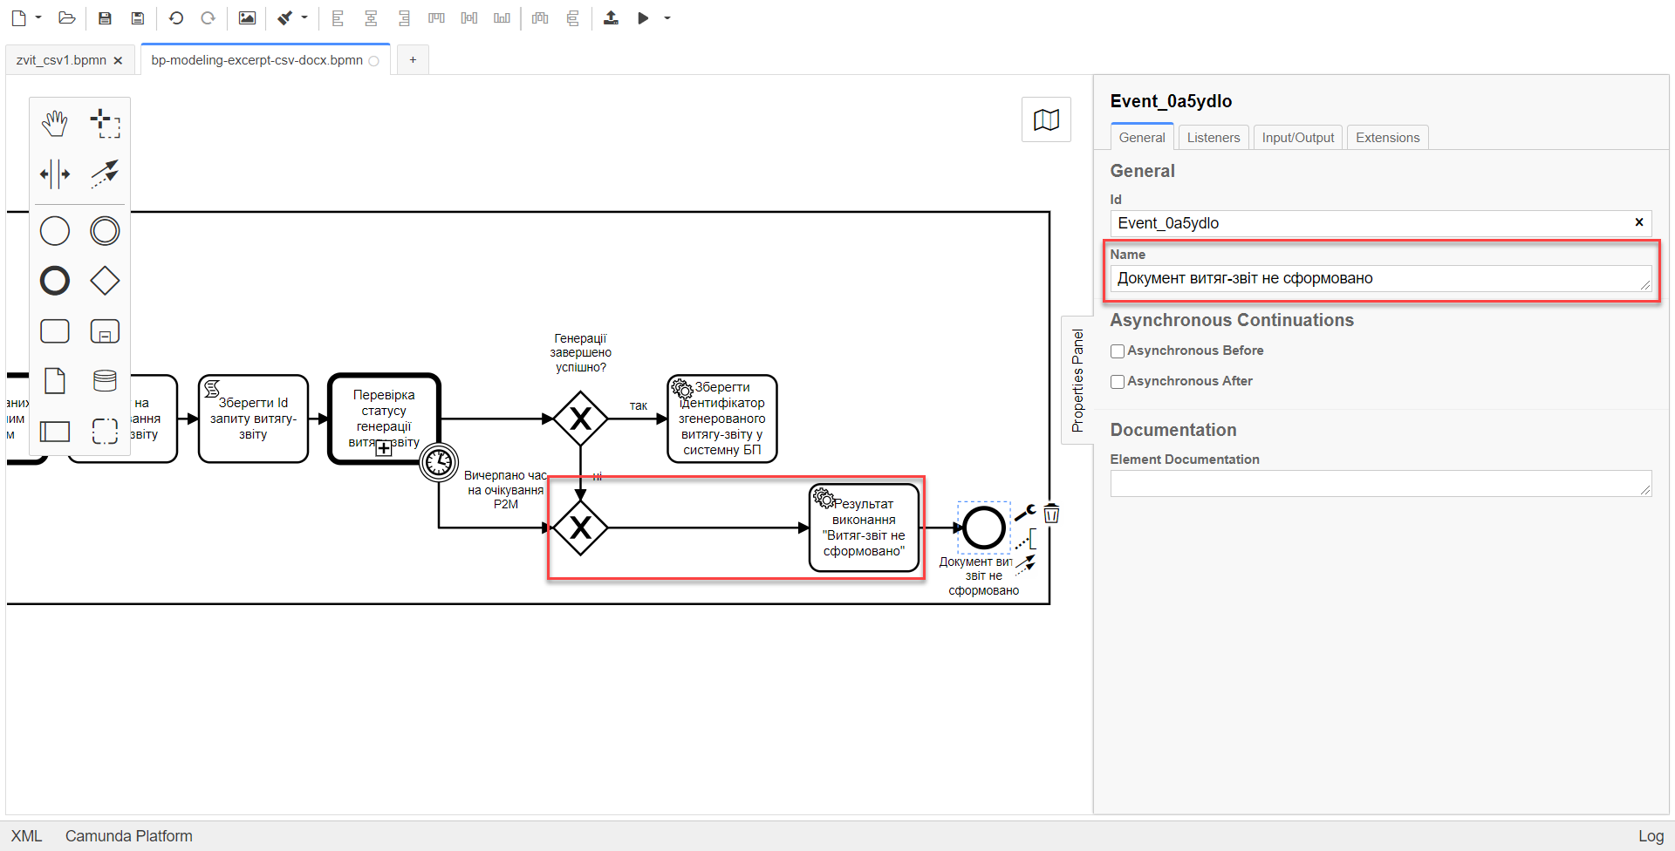Create an expanded subprocess from the palette

[105, 331]
